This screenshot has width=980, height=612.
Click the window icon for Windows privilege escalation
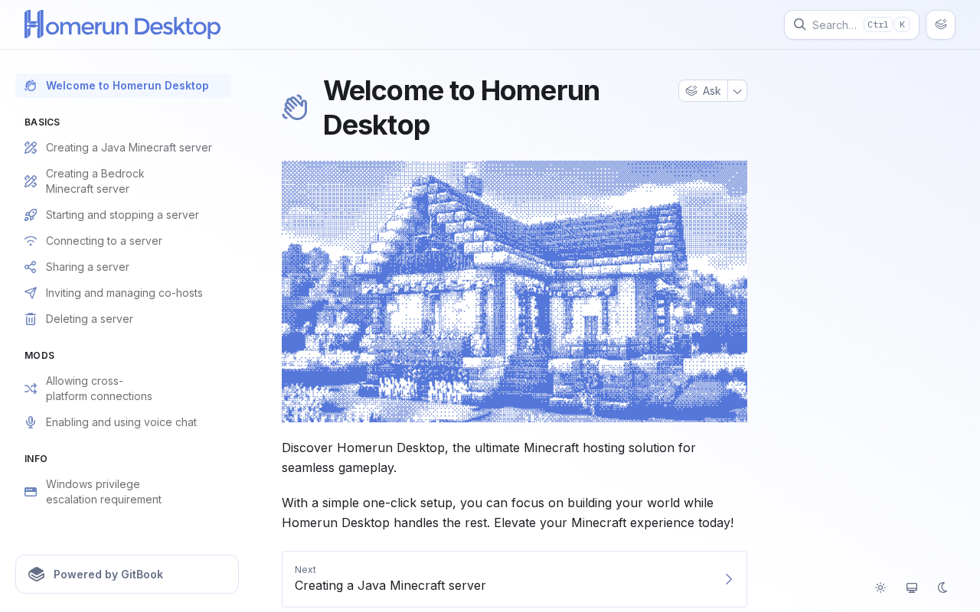coord(31,492)
